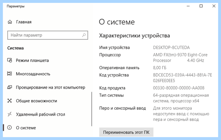Click the Для этого монитора pen input text
This screenshot has height=140, width=221.
(181, 114)
